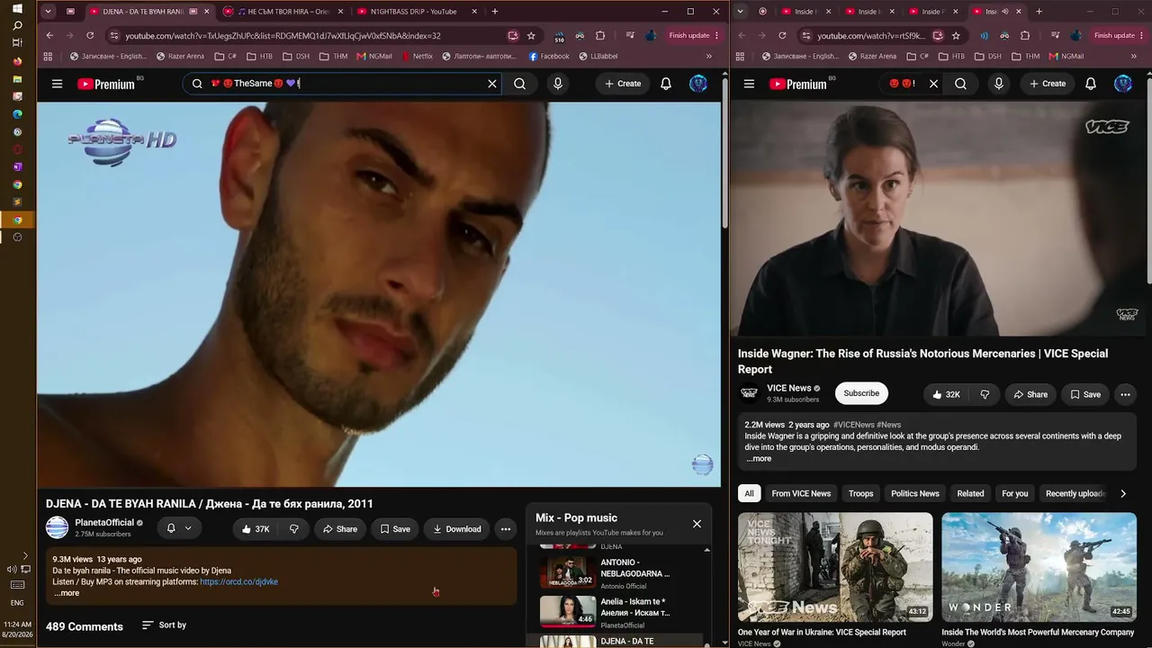The width and height of the screenshot is (1152, 648).
Task: Open orcd.co/djdvke streaming link
Action: [x=238, y=582]
